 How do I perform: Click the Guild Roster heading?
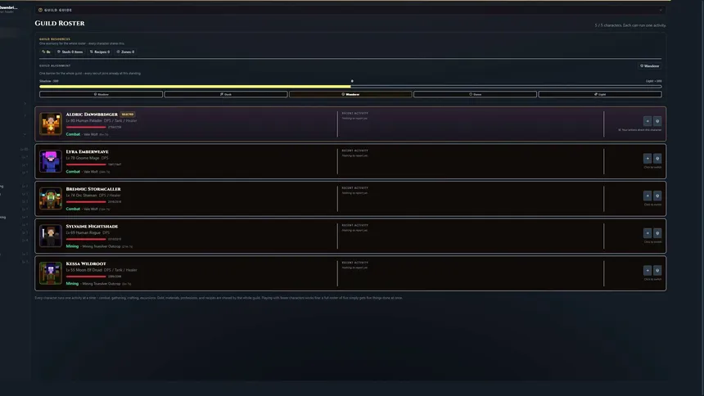tap(60, 24)
